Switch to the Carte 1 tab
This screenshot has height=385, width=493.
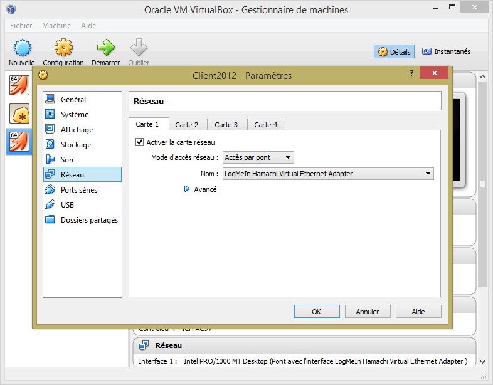pyautogui.click(x=149, y=124)
